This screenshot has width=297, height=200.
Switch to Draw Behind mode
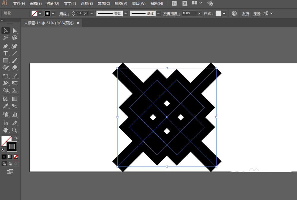pyautogui.click(x=10, y=164)
